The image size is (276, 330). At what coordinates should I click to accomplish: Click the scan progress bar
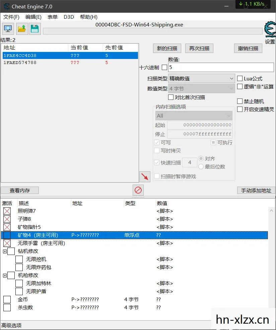[153, 31]
